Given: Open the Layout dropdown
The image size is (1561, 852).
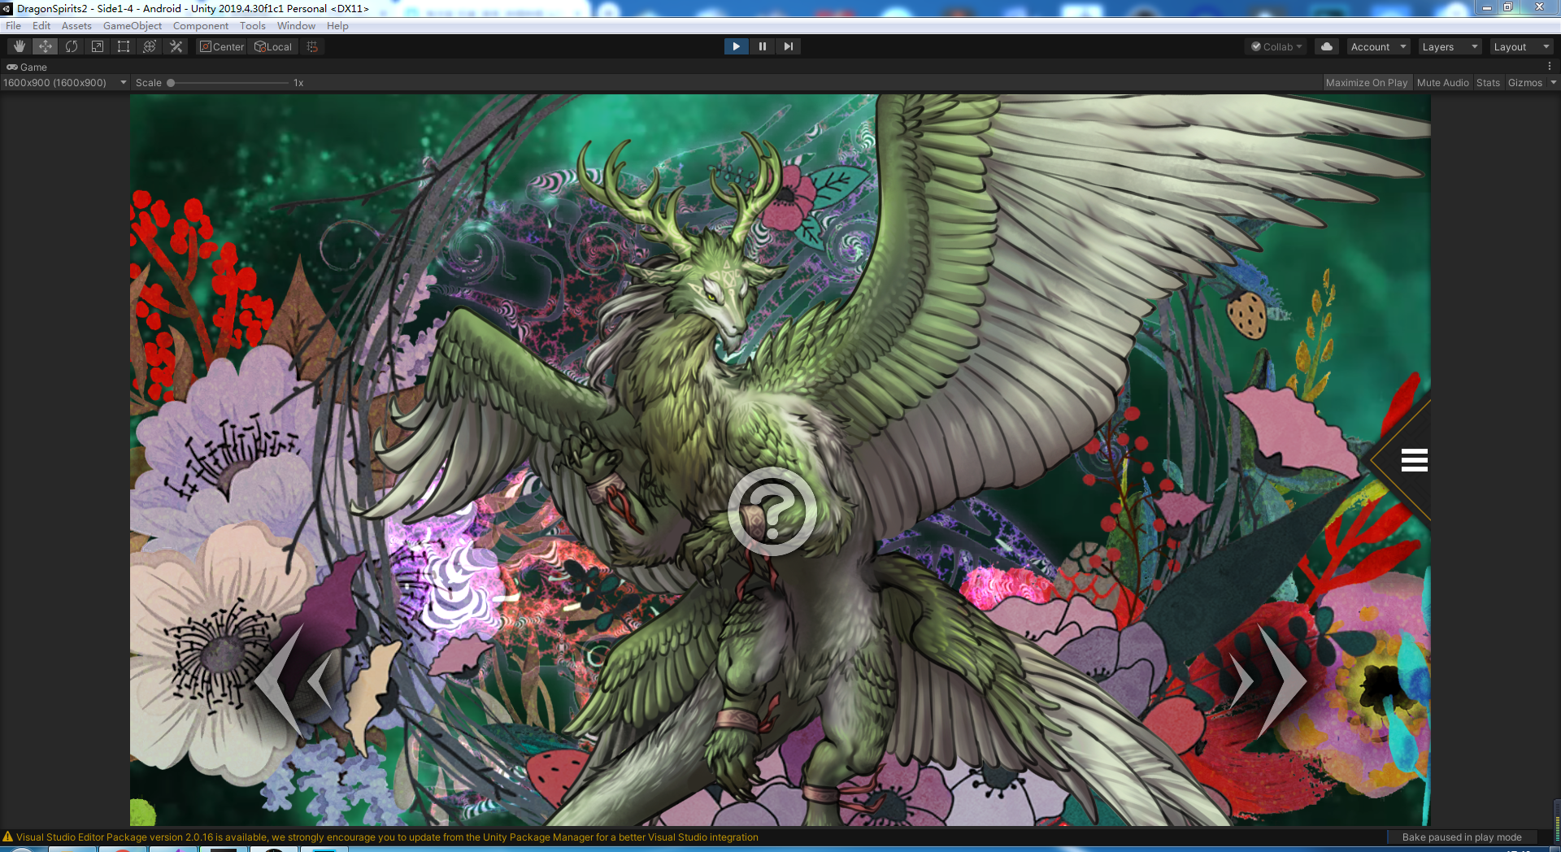Looking at the screenshot, I should [1521, 46].
